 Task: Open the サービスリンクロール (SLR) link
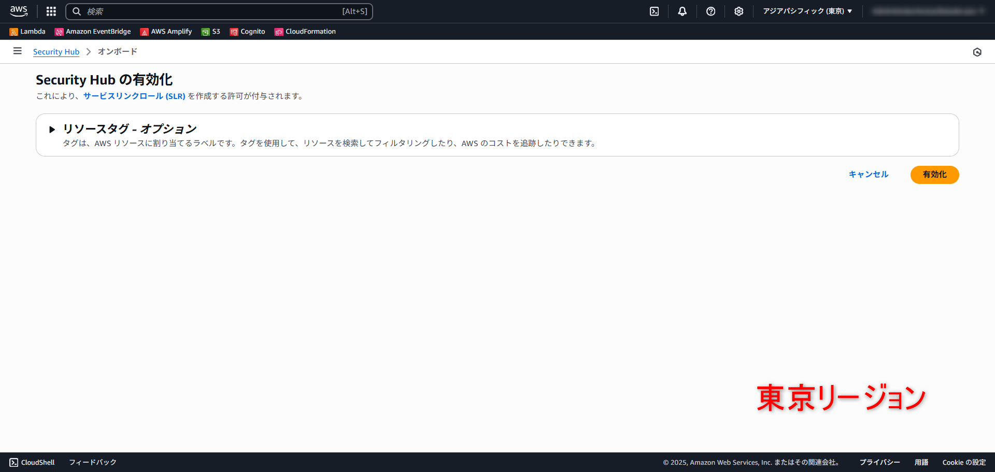[x=133, y=96]
